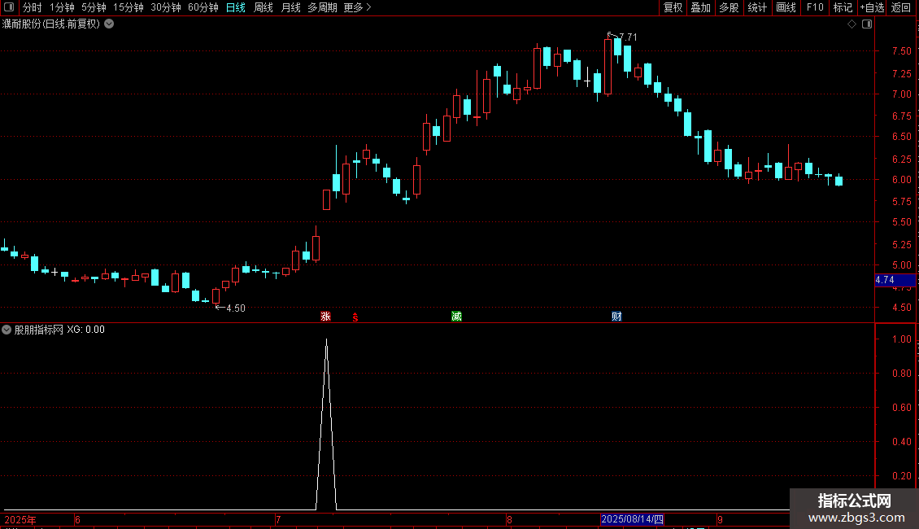Switch to 日线 daily chart
Viewport: 919px width, 529px height.
[x=236, y=7]
